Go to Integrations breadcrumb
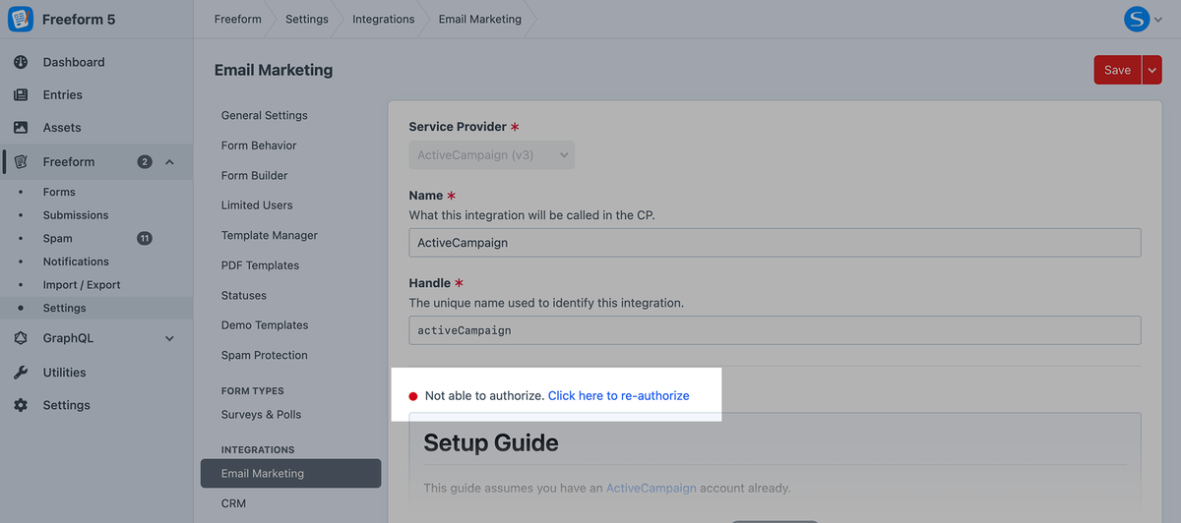The image size is (1181, 523). [x=383, y=19]
